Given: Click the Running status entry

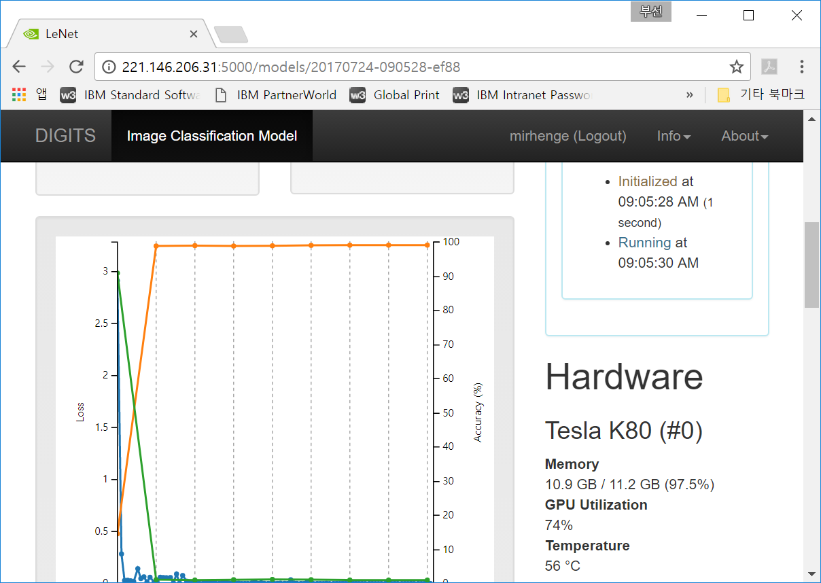Looking at the screenshot, I should click(x=644, y=243).
